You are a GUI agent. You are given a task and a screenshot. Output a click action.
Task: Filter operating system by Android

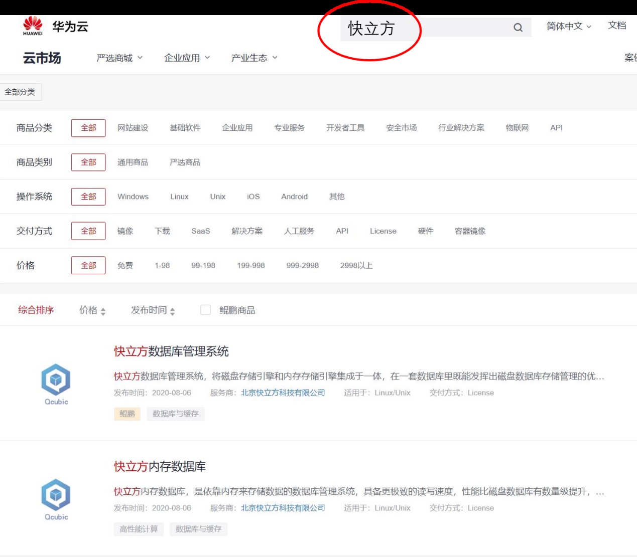(294, 197)
